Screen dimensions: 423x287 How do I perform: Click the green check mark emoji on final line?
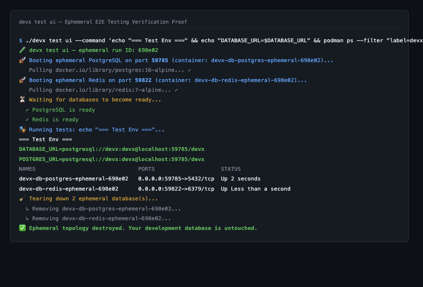tap(22, 228)
